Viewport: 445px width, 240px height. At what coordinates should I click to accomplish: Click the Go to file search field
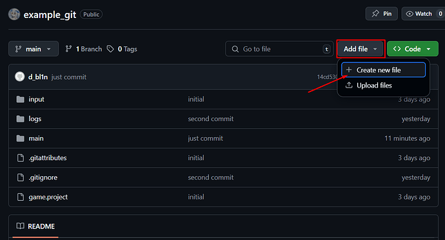click(279, 49)
